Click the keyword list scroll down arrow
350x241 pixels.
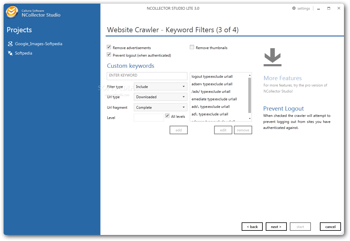249,119
